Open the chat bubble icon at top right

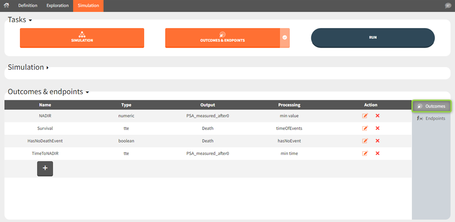click(x=448, y=6)
